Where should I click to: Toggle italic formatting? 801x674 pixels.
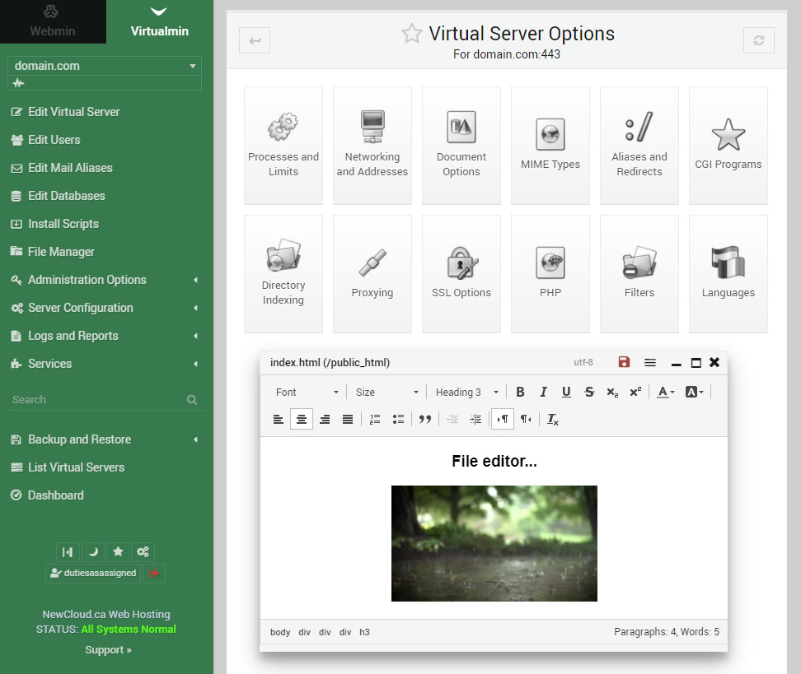point(544,392)
